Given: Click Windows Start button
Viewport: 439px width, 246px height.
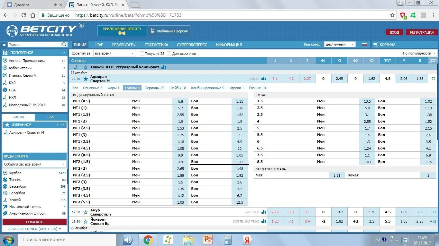Looking at the screenshot, I should click(x=8, y=240).
